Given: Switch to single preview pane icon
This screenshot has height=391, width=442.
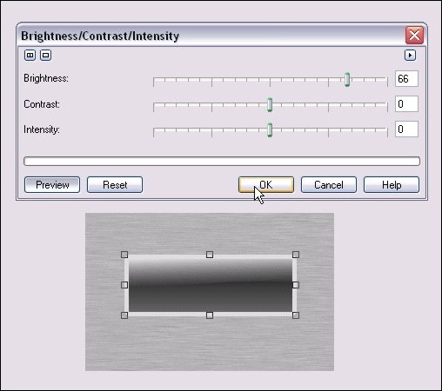Looking at the screenshot, I should click(x=45, y=55).
